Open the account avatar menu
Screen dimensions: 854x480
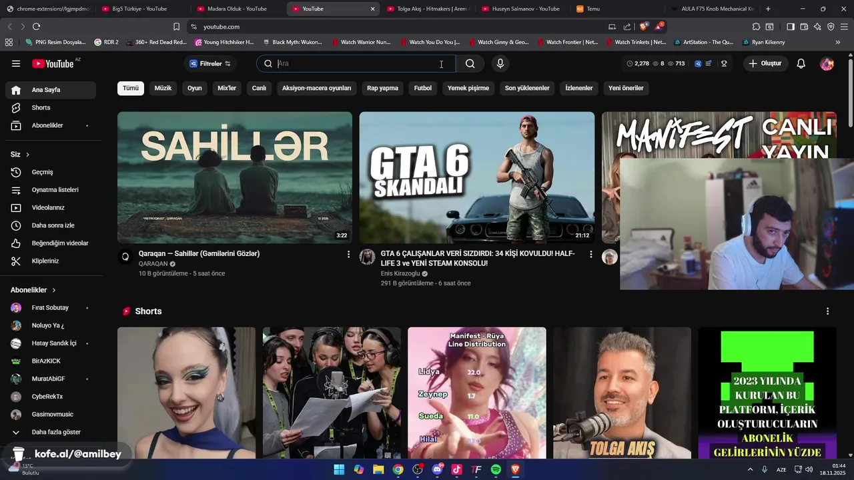pos(827,63)
